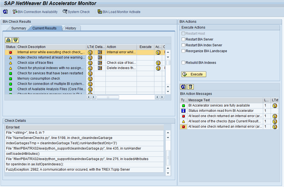
Task: Click bottom scroll down arrow of check results table
Action: 168,92
